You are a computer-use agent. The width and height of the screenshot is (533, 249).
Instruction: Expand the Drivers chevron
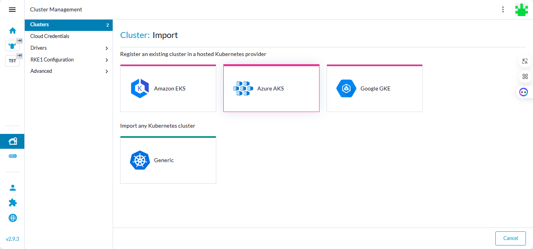[107, 48]
